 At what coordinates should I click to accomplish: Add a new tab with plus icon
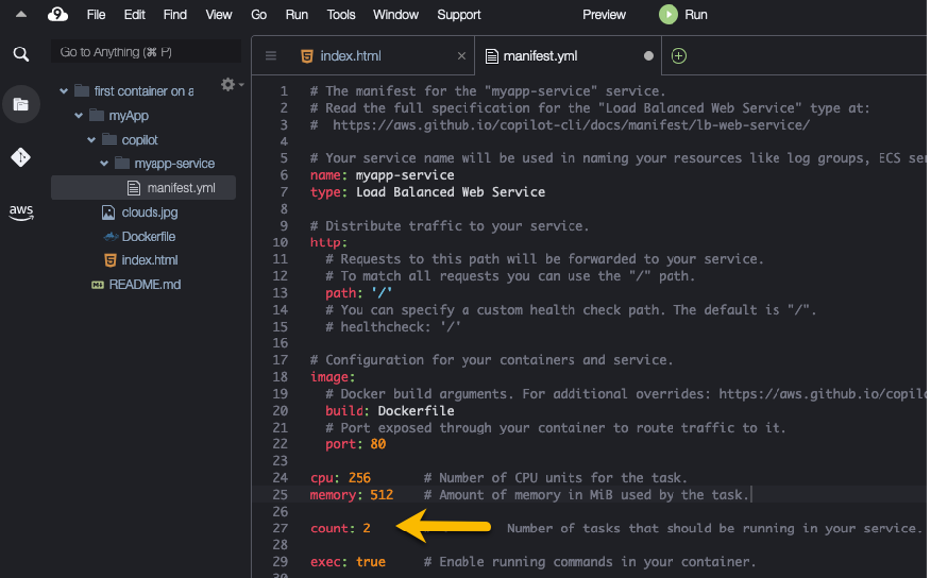coord(678,56)
